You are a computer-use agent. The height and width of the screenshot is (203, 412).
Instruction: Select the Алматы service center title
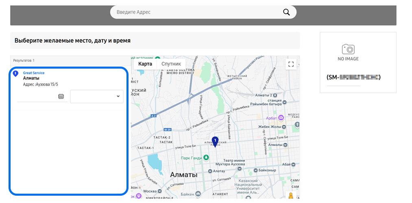point(31,78)
